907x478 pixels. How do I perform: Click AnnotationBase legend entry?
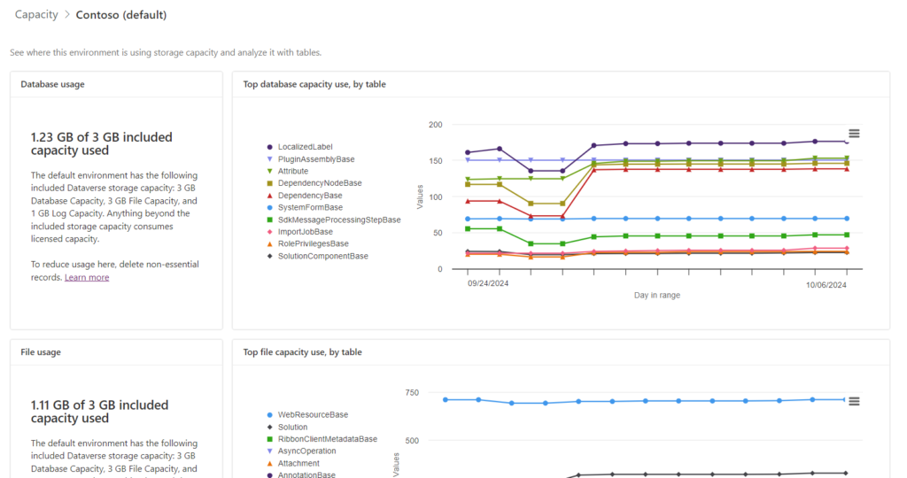click(x=306, y=474)
